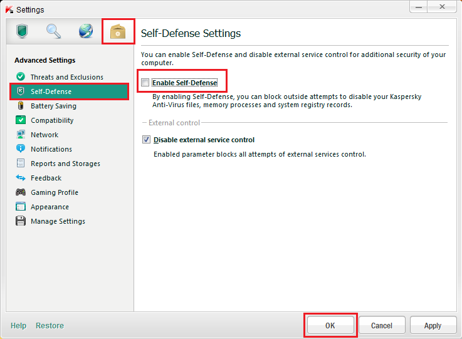The height and width of the screenshot is (339, 462).
Task: Click the Threats and Exclusions checkmark icon
Action: 21,76
